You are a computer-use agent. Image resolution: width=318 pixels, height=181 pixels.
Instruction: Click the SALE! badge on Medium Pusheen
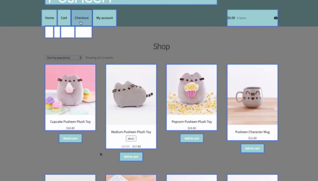(x=131, y=139)
